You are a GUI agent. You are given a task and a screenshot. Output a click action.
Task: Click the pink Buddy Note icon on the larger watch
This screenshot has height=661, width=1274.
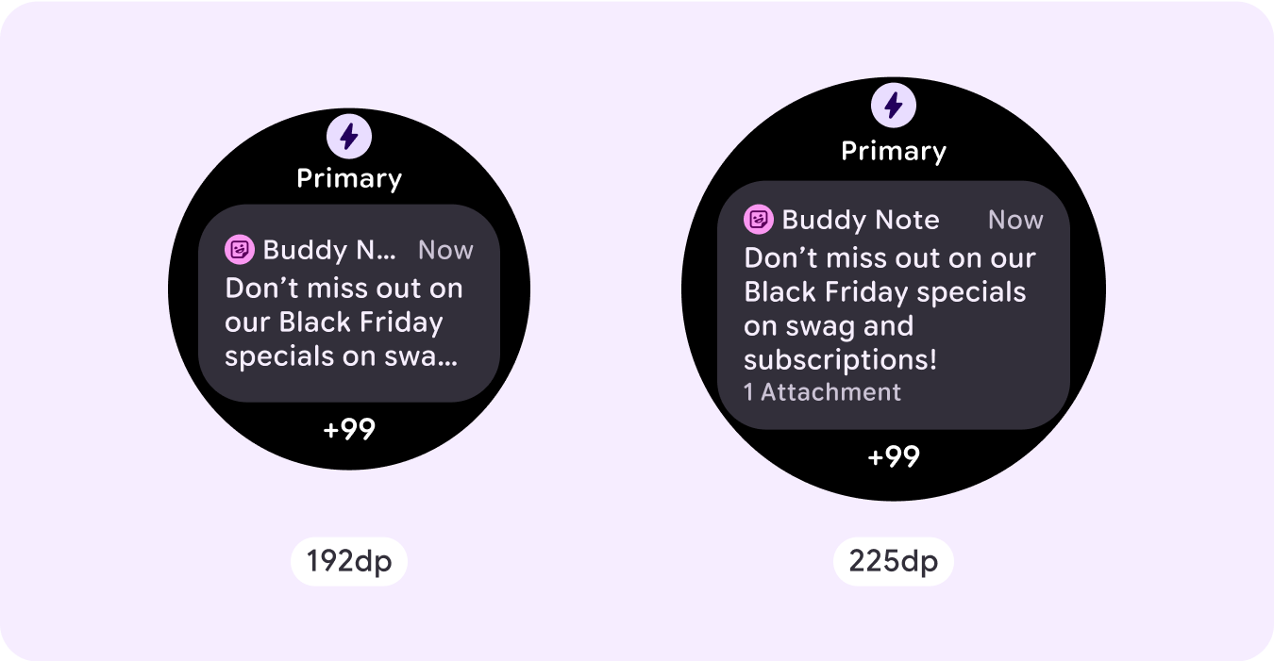tap(759, 220)
